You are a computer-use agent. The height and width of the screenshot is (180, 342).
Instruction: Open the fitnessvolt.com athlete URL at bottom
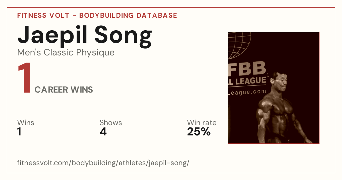[x=103, y=163]
